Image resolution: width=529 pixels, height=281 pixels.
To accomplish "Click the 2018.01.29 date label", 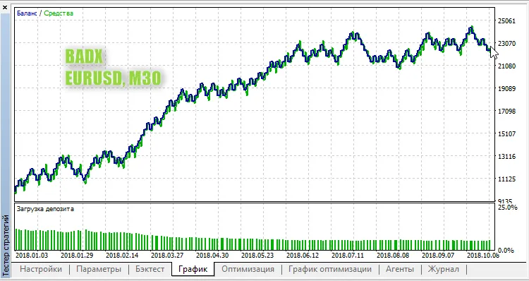I will (x=77, y=256).
